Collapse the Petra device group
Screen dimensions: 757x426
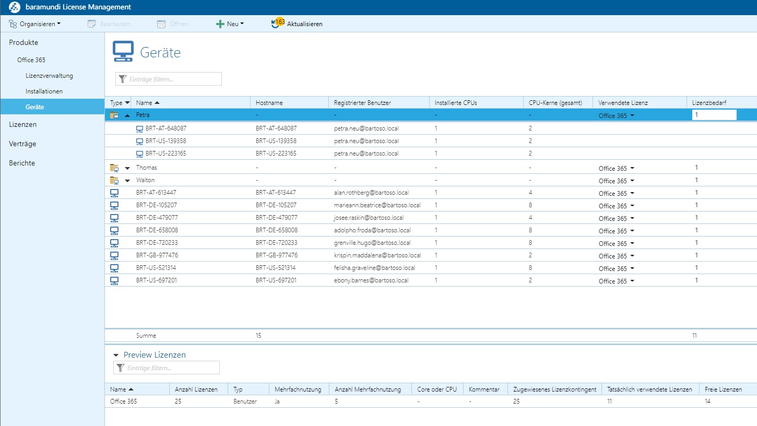click(127, 115)
